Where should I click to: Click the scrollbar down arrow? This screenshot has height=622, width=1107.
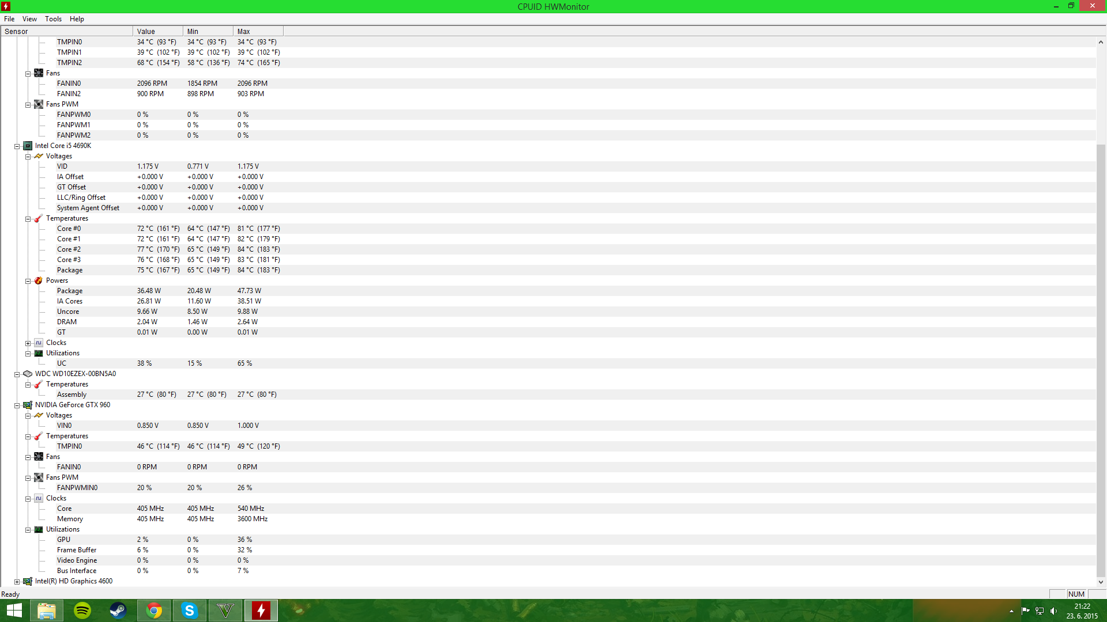[x=1101, y=582]
